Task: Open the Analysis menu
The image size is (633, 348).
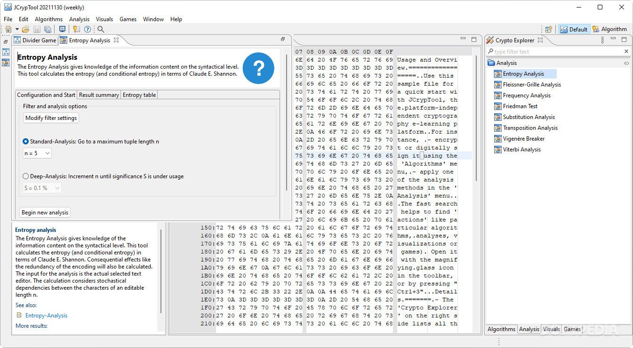Action: click(79, 19)
